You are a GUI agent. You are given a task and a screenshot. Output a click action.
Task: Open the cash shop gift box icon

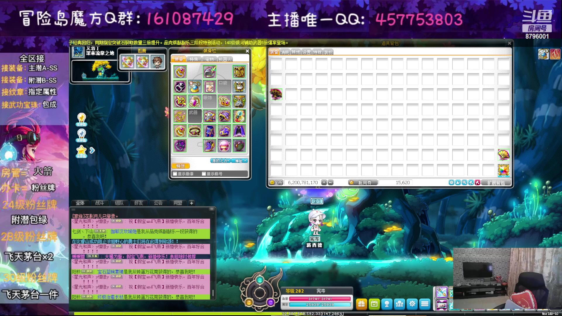tap(361, 304)
